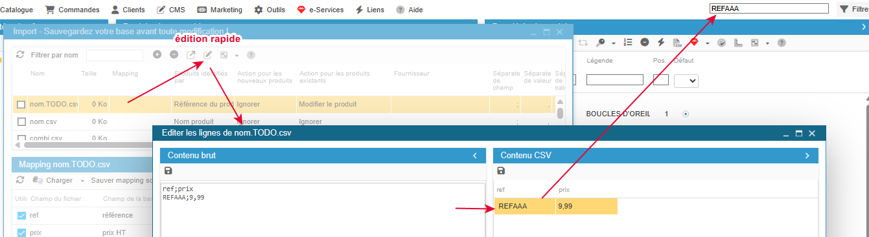This screenshot has height=237, width=869.
Task: Open the help icon in right panel toolbar
Action: click(782, 43)
